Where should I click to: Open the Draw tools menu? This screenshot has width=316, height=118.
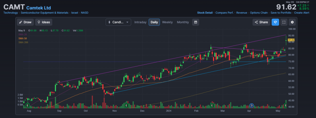[x=26, y=22]
